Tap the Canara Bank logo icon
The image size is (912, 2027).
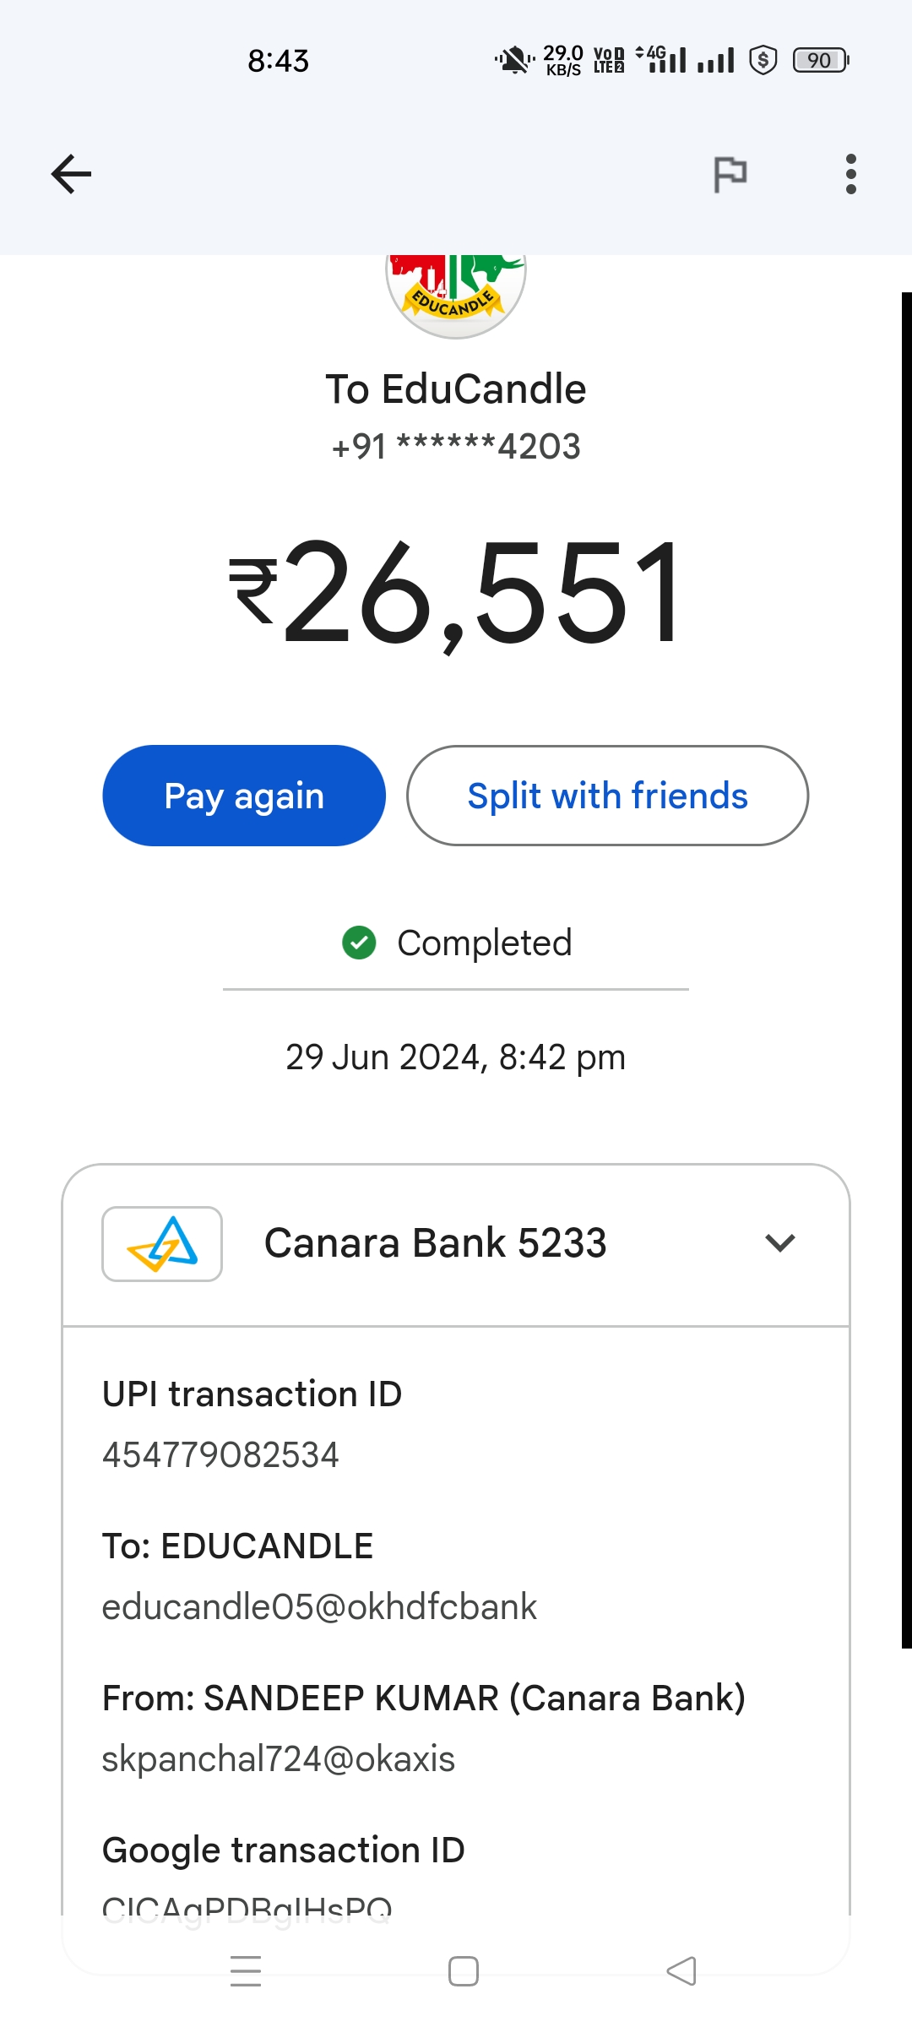point(162,1243)
